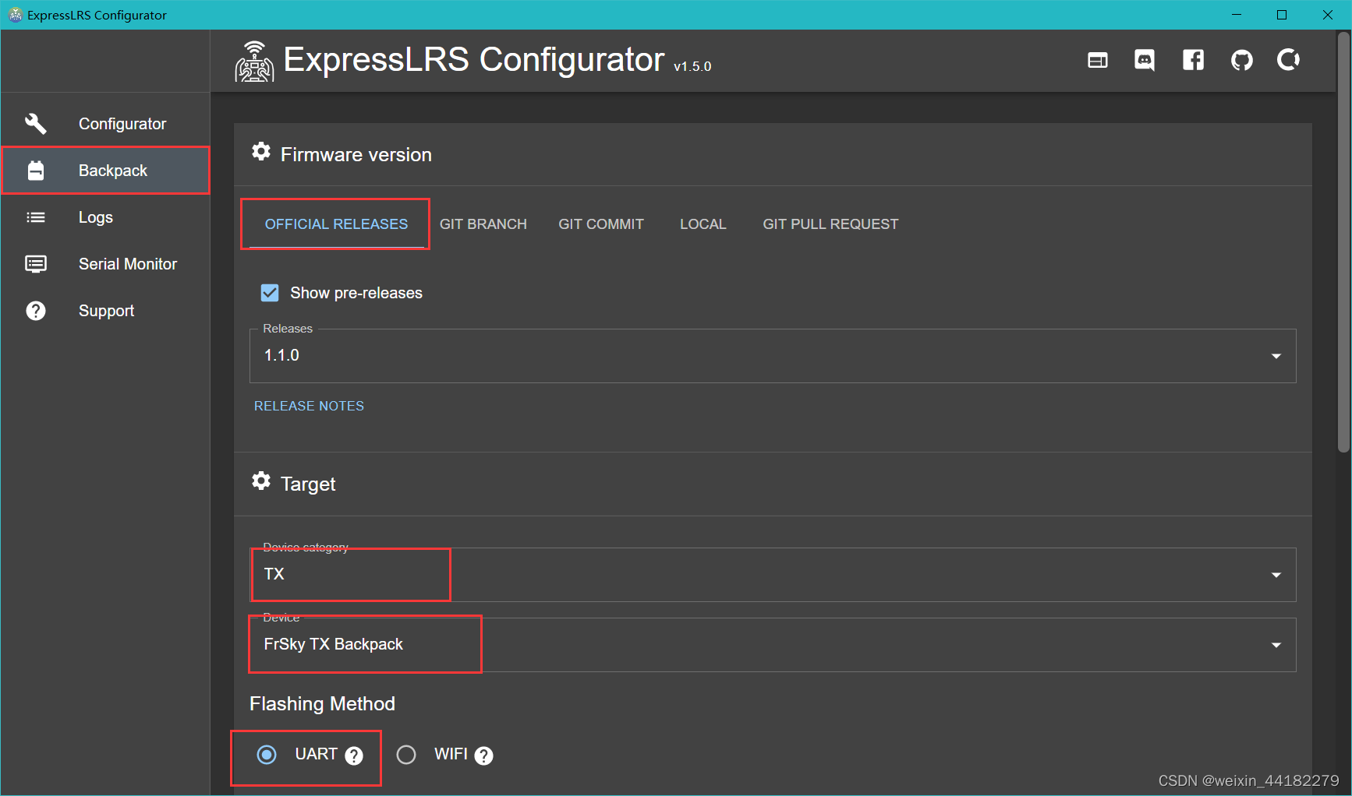Viewport: 1352px width, 796px height.
Task: Close the ExpressLRS Configurator window
Action: pyautogui.click(x=1328, y=15)
